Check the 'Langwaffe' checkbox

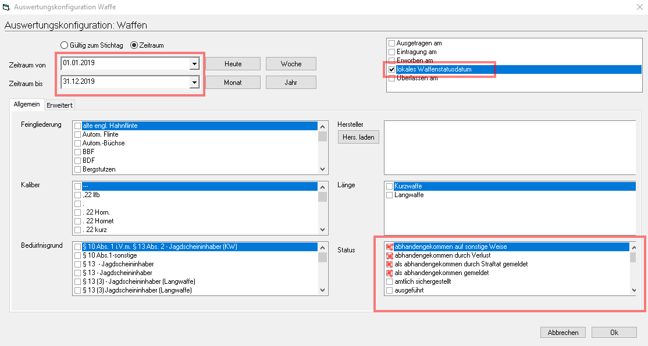390,195
